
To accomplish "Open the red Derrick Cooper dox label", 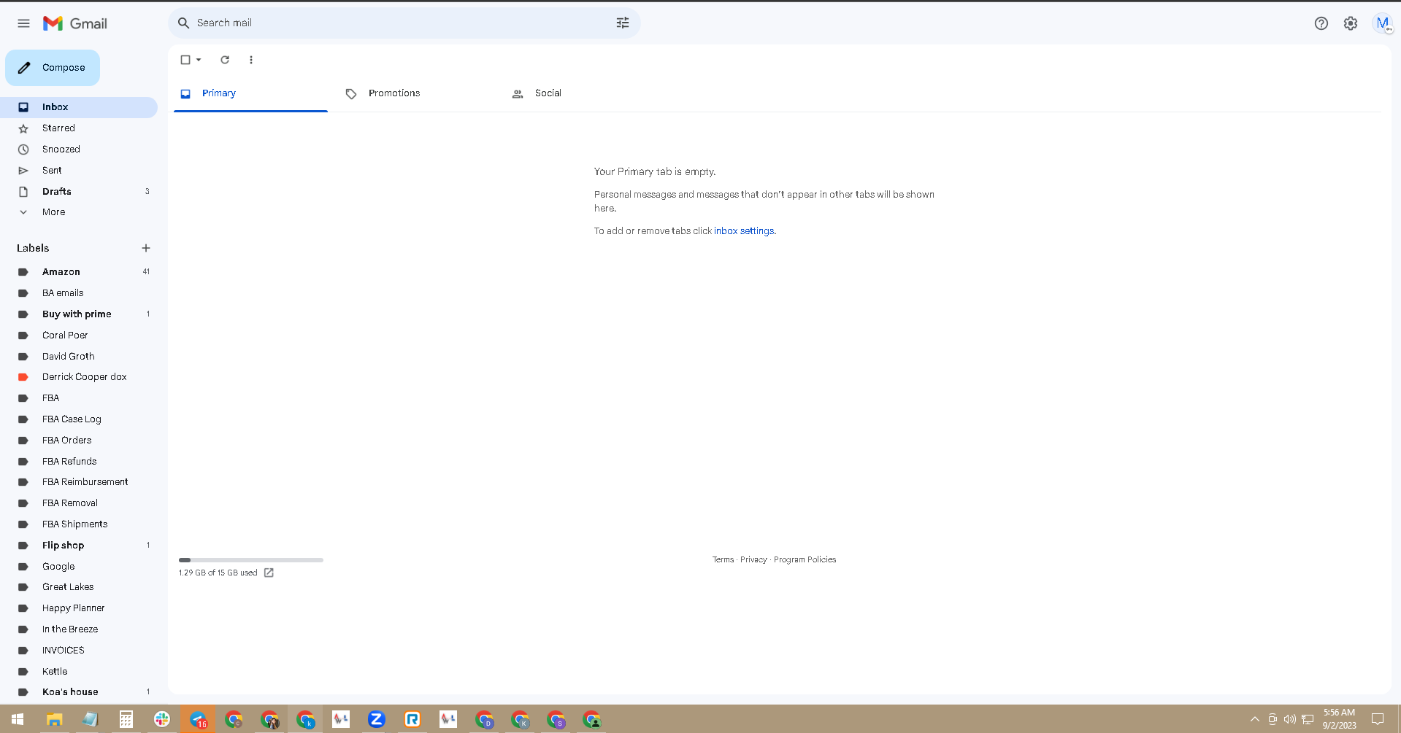I will [79, 377].
